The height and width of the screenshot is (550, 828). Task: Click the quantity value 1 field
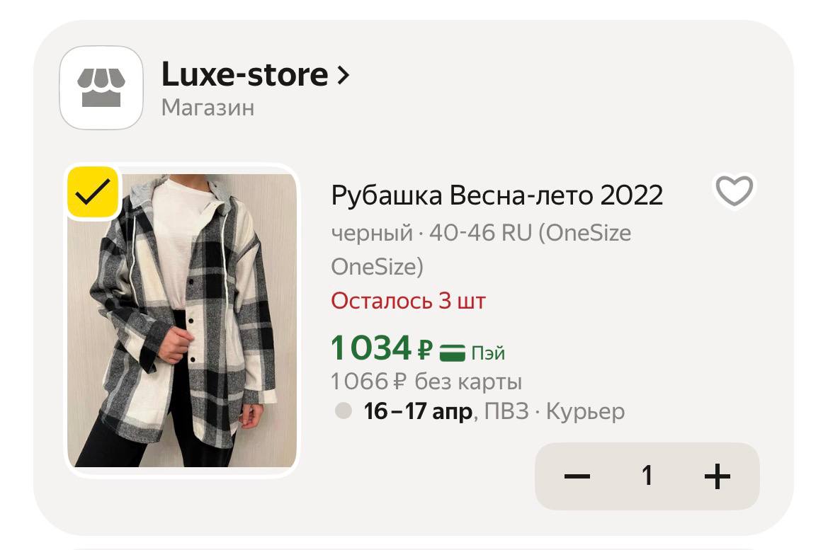click(x=647, y=476)
